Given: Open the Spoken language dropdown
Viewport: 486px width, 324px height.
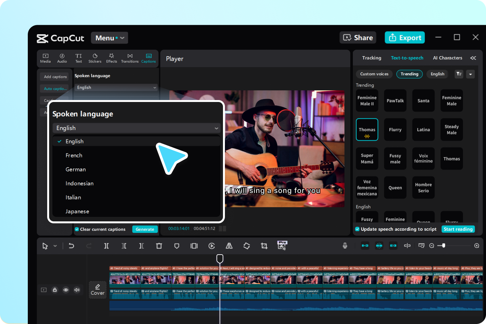Looking at the screenshot, I should click(136, 128).
